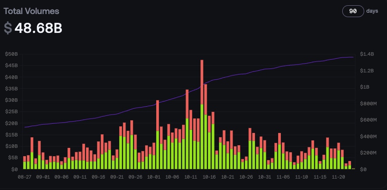Click the tall spike bar just after 10-01
The width and height of the screenshot is (387, 190).
tap(158, 115)
